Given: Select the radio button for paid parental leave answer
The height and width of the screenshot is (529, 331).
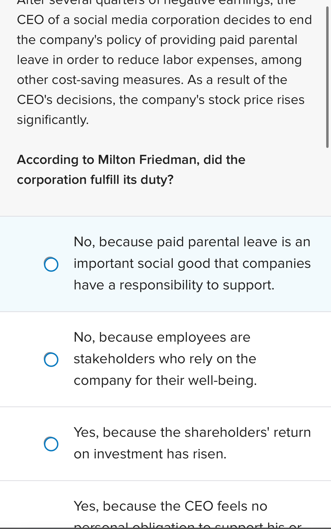Looking at the screenshot, I should (51, 264).
